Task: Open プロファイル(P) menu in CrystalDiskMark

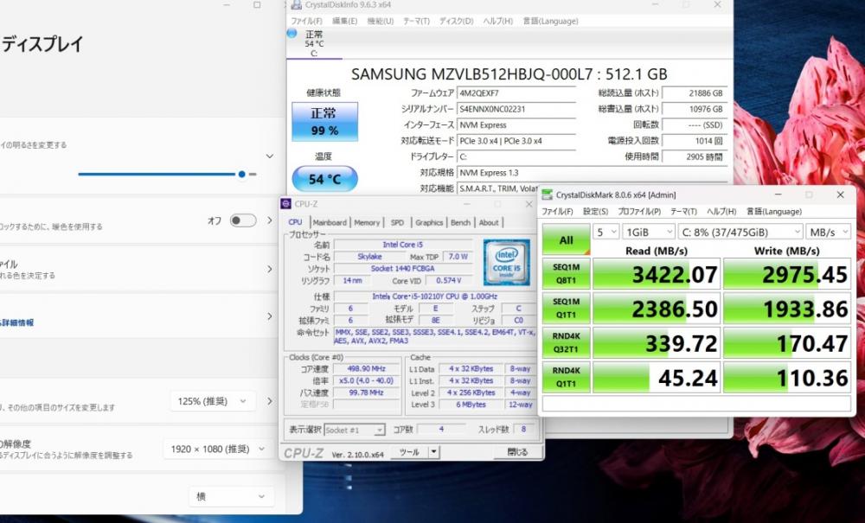Action: point(639,212)
